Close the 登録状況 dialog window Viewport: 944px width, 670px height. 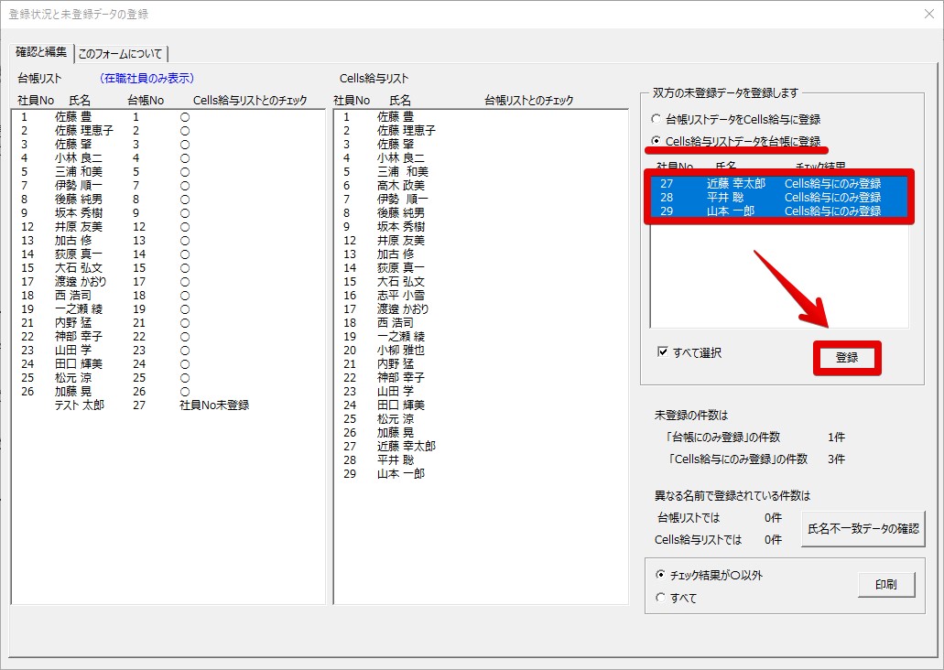pyautogui.click(x=929, y=14)
